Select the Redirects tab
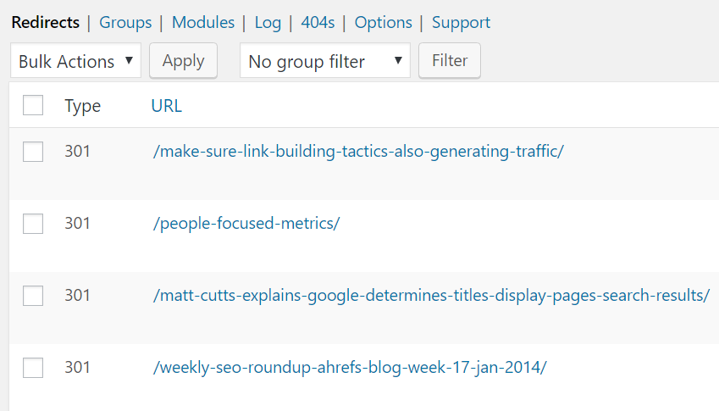Viewport: 719px width, 411px height. tap(46, 23)
